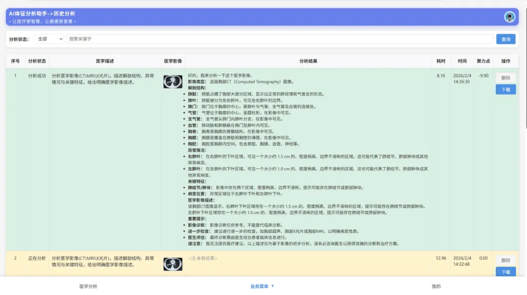Click the arrow beside 业务菜单
Viewport: 527px width, 295px height.
coord(273,286)
